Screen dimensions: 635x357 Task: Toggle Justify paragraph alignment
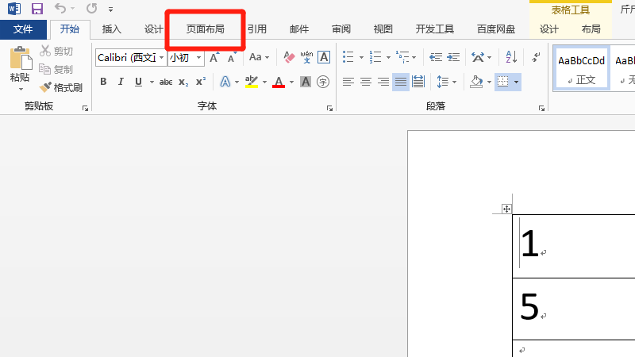401,82
